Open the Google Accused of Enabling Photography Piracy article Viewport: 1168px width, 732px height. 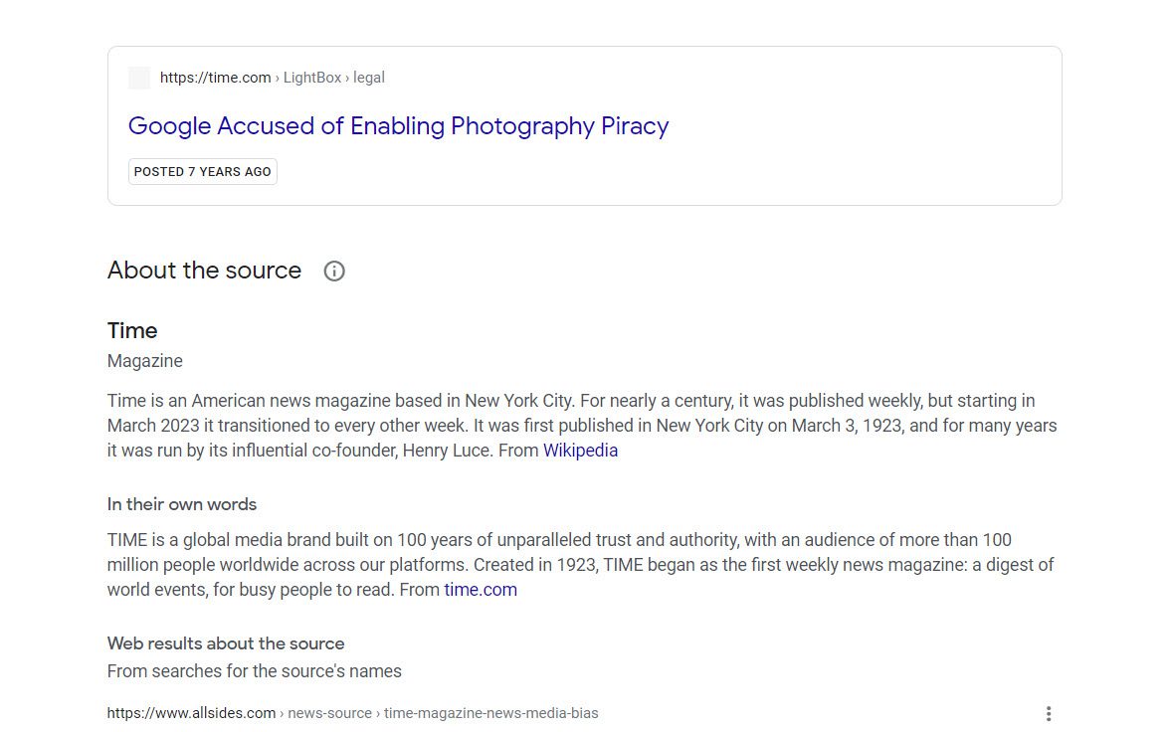pos(398,126)
